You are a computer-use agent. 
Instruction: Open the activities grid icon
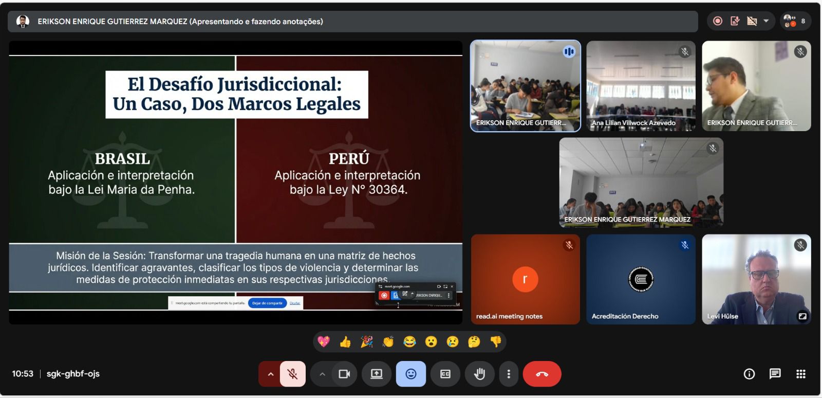800,374
